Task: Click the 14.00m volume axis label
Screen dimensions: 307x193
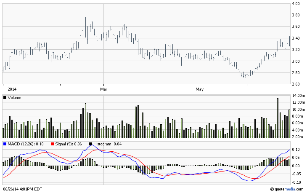Action: (x=299, y=96)
